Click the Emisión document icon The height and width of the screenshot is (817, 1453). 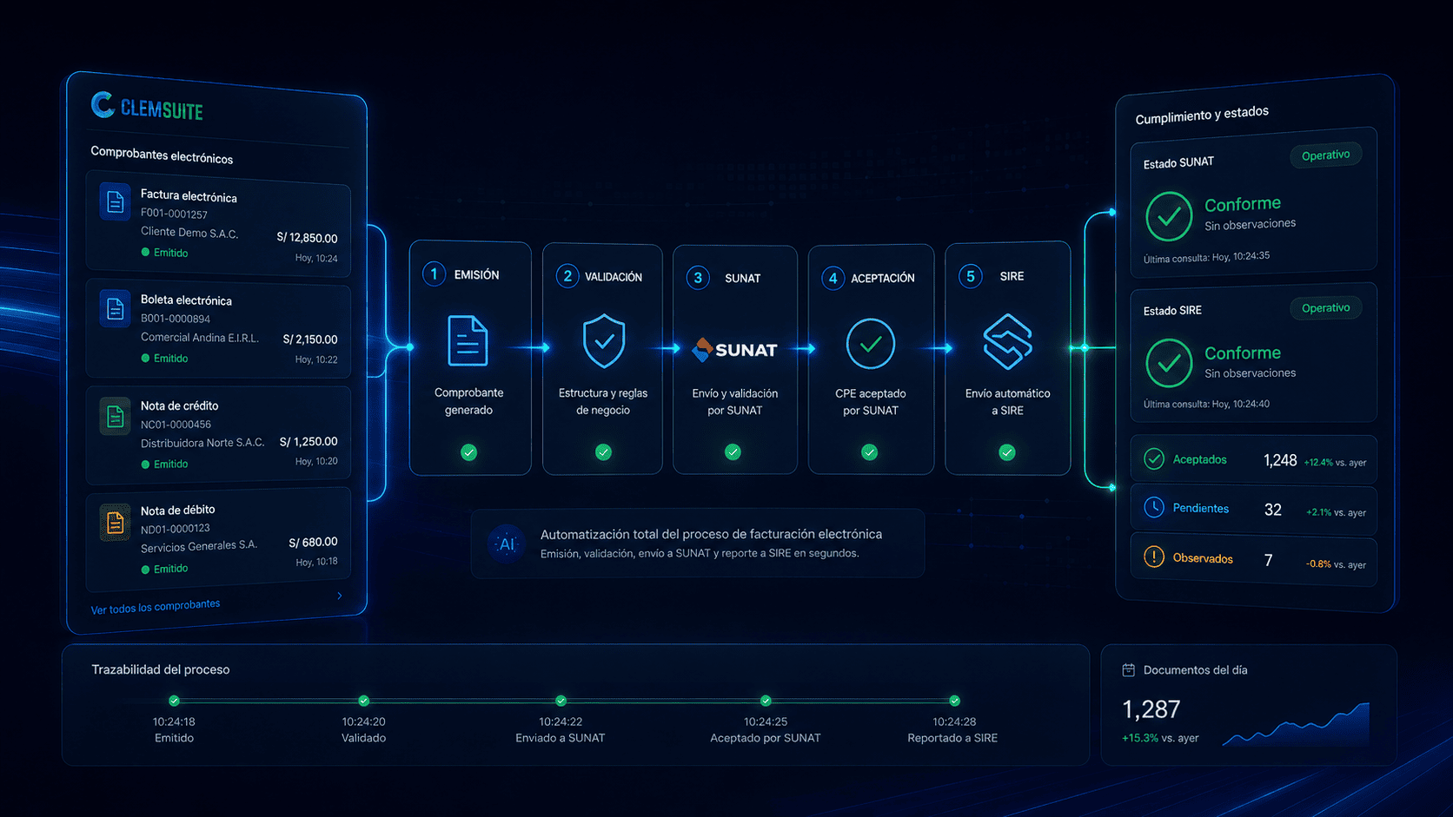click(x=468, y=340)
